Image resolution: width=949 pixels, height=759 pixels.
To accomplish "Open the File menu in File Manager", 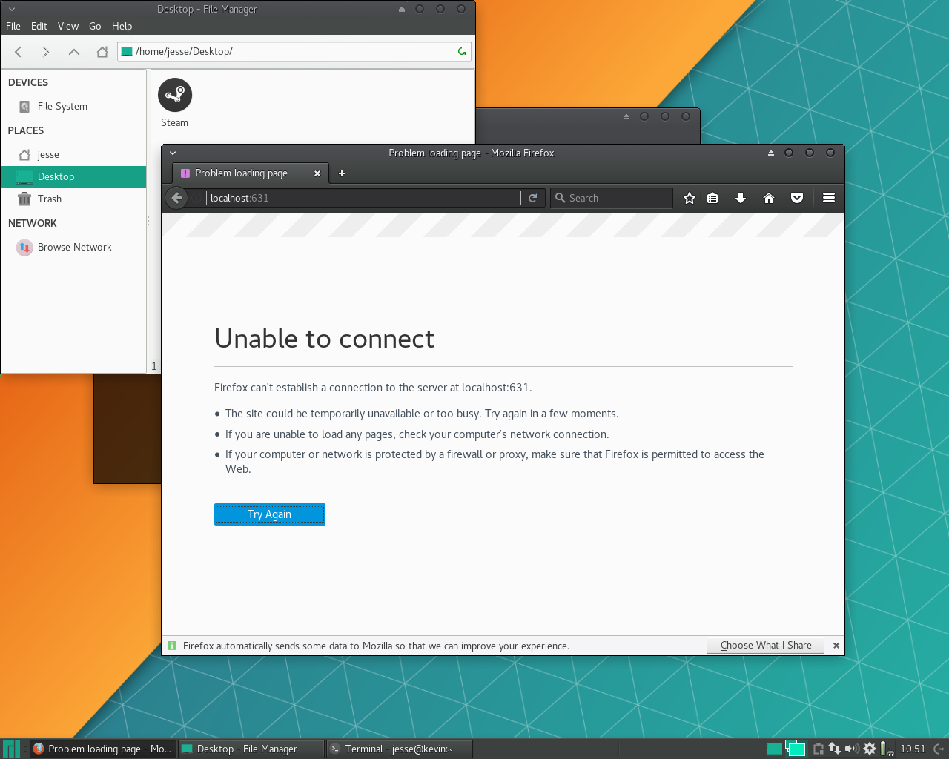I will (13, 26).
